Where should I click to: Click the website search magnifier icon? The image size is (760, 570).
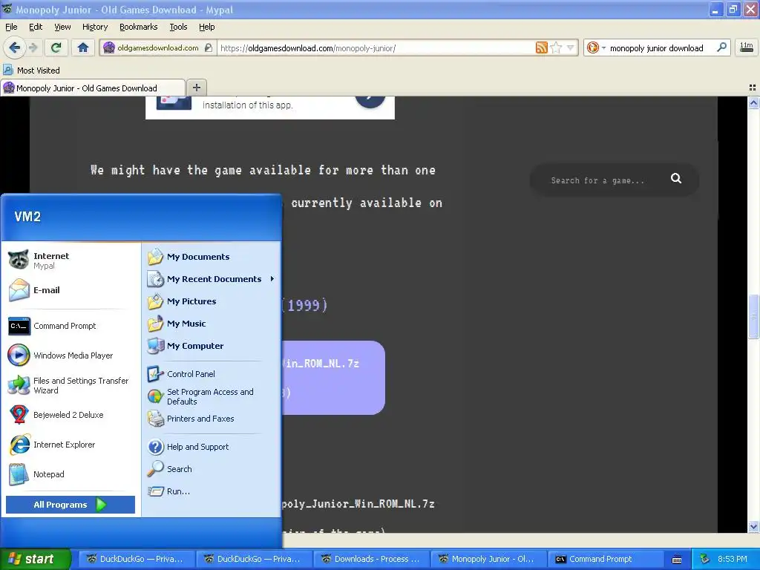(x=676, y=179)
